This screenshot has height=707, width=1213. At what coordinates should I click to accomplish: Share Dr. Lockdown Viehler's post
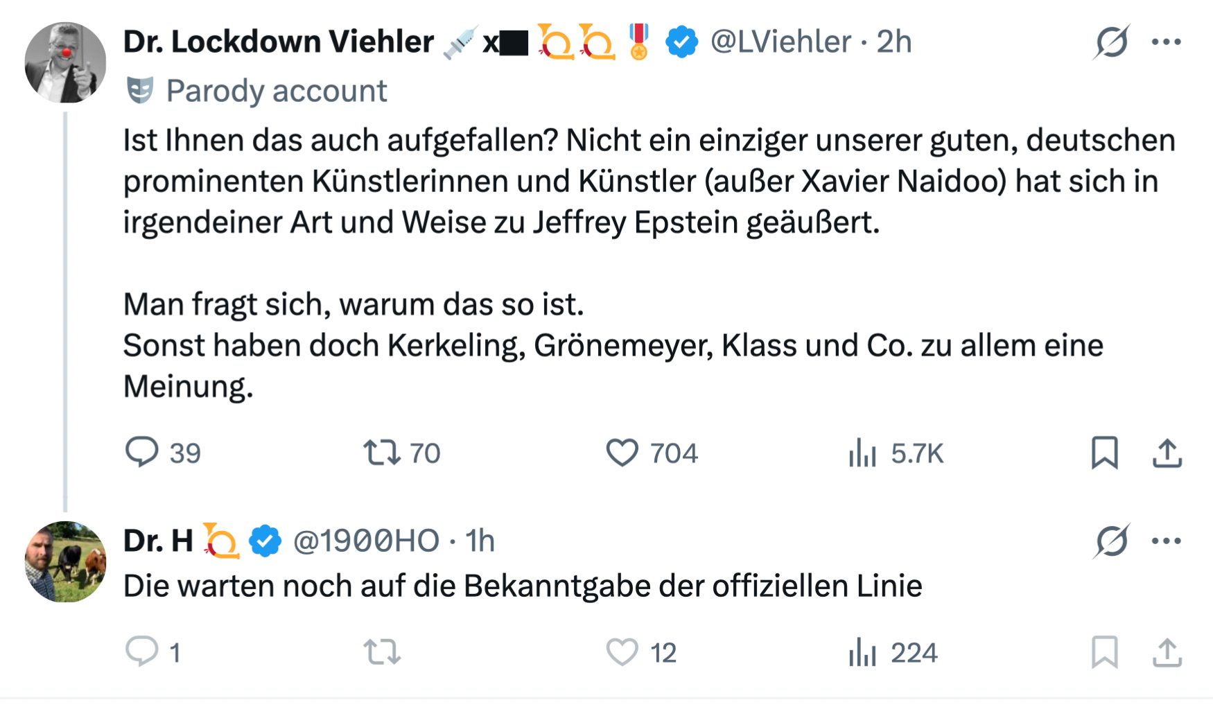(x=1167, y=453)
